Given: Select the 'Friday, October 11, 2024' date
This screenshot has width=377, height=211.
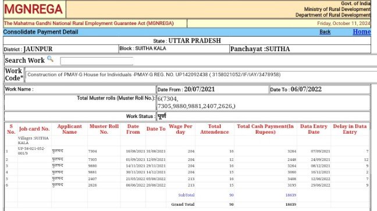Looking at the screenshot, I should point(344,24).
